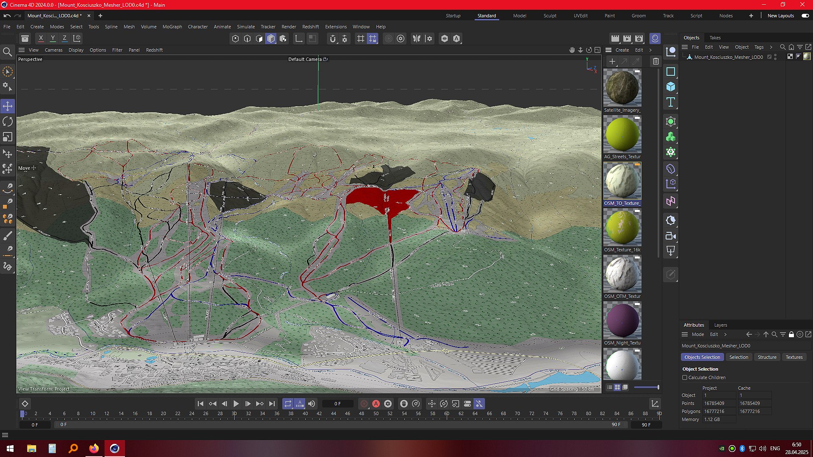Select the Move tool in left toolbar
The image size is (813, 457).
coord(8,106)
